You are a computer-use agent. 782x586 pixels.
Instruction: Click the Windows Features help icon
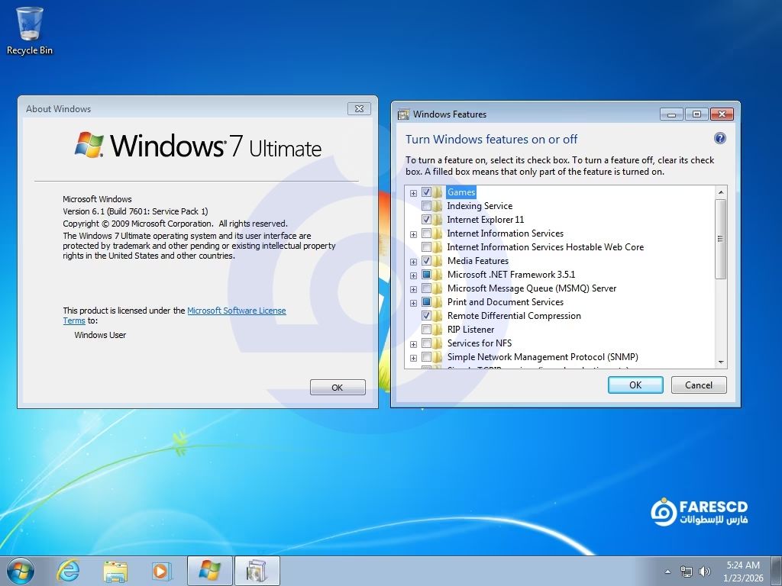click(719, 139)
